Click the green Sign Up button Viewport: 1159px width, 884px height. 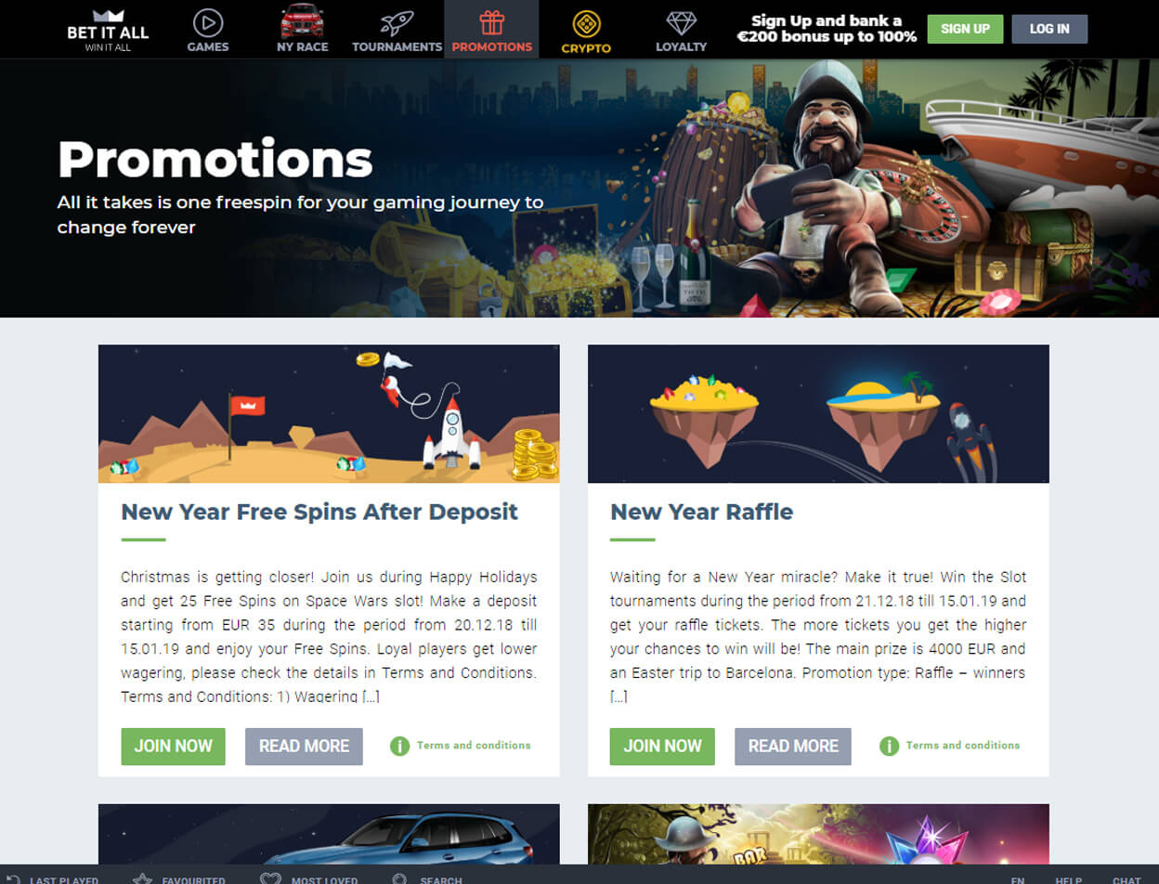point(965,29)
